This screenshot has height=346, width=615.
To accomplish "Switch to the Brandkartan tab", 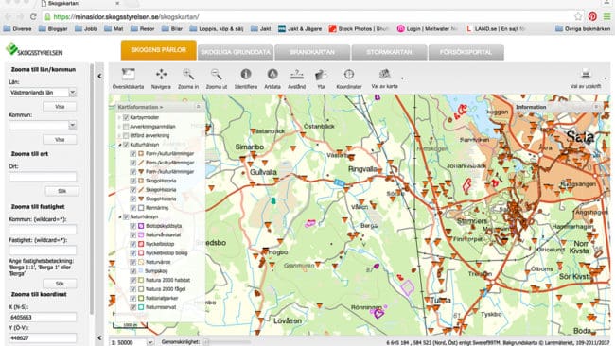I will click(x=312, y=52).
